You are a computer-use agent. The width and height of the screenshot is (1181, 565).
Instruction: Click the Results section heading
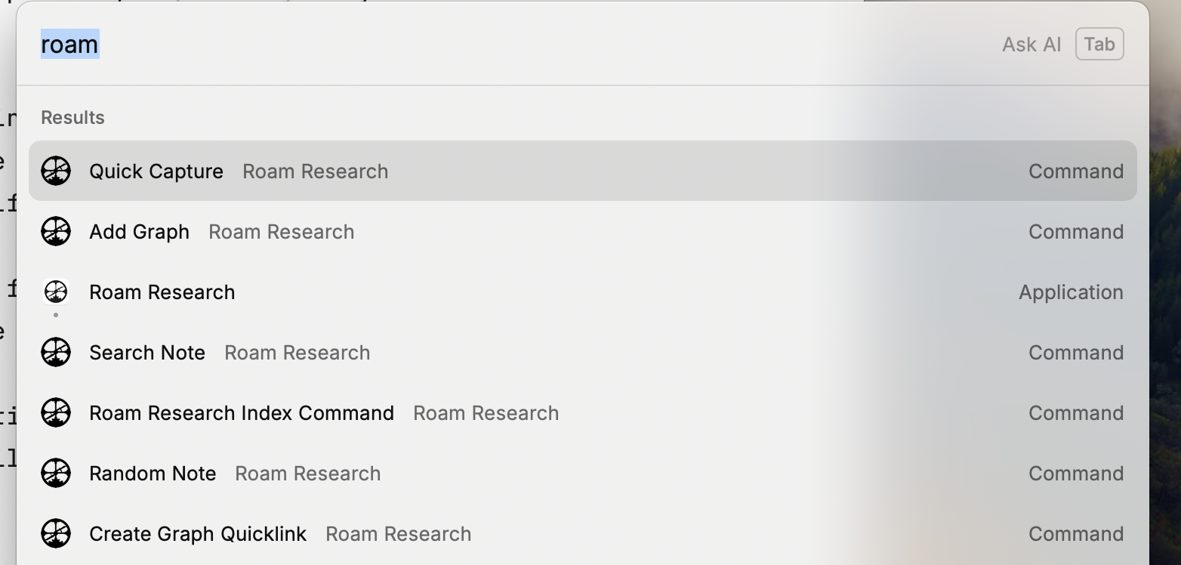[72, 118]
